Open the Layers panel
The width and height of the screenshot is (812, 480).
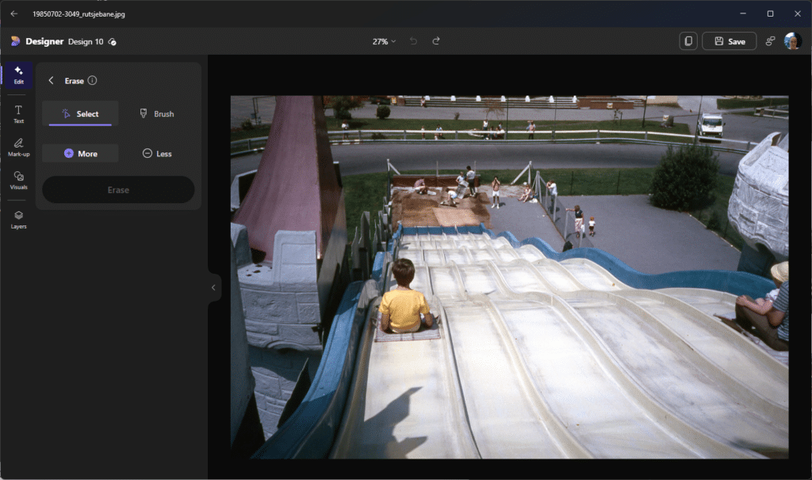tap(18, 219)
